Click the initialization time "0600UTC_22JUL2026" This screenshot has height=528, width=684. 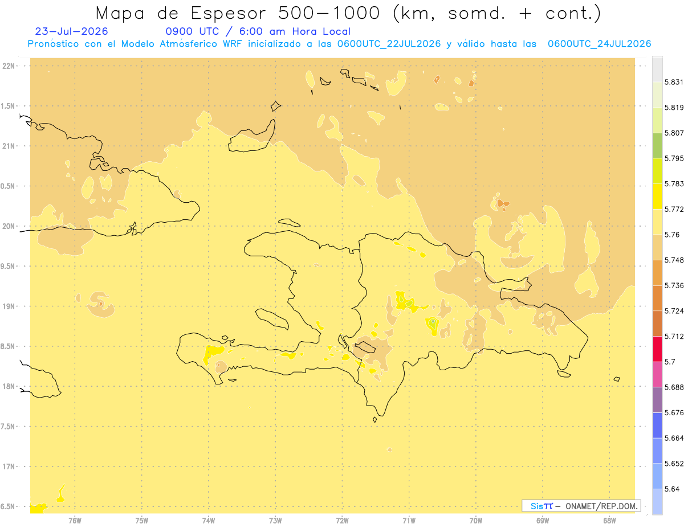(389, 44)
